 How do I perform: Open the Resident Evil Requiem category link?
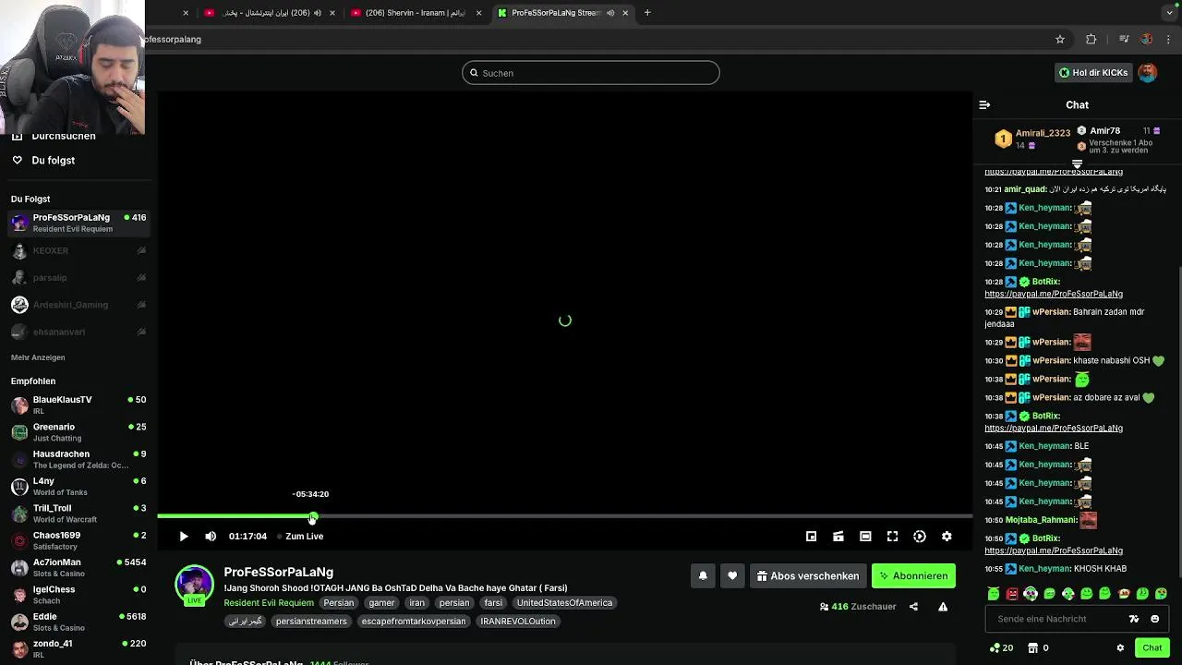point(269,603)
